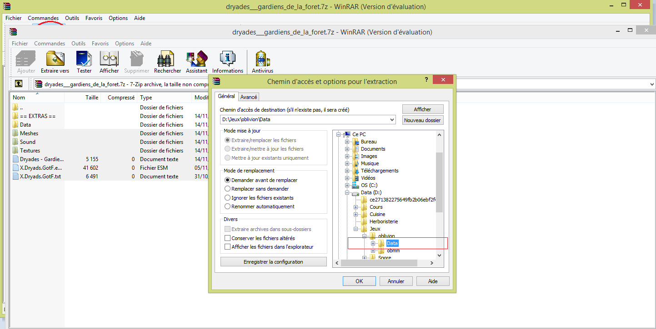This screenshot has height=329, width=656.
Task: Click the Ajouter toolbar icon
Action: [26, 59]
